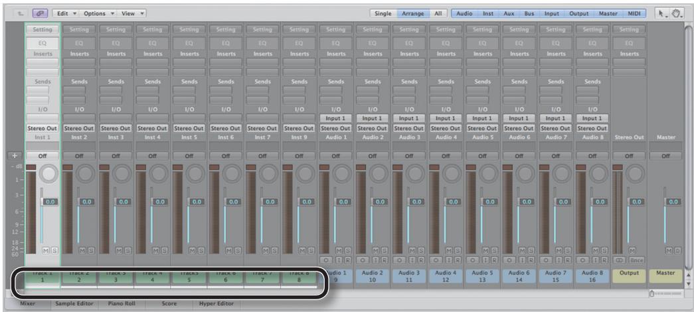Open the Input 1 slot on Audio 8
694x312 pixels.
(592, 118)
